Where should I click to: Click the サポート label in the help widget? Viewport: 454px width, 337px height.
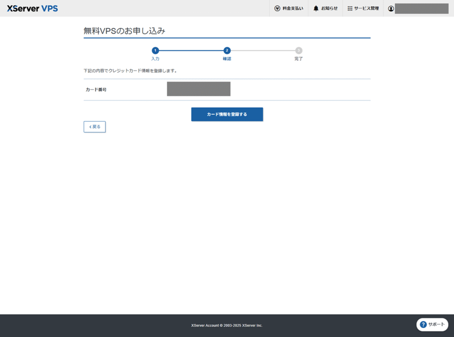coord(436,325)
